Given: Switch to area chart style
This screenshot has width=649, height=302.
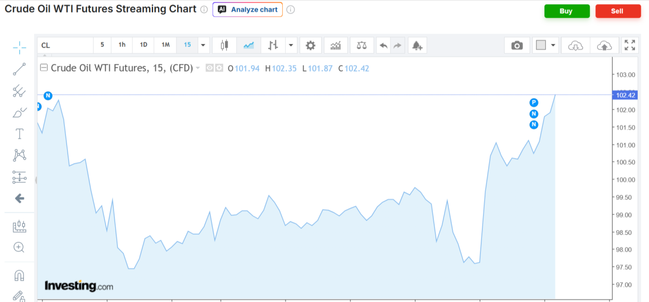Looking at the screenshot, I should click(x=249, y=45).
